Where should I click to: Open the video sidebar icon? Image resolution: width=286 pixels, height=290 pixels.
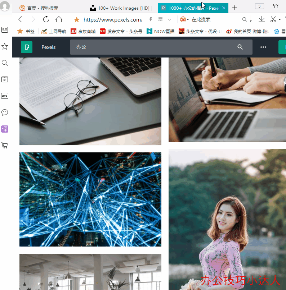[5, 79]
